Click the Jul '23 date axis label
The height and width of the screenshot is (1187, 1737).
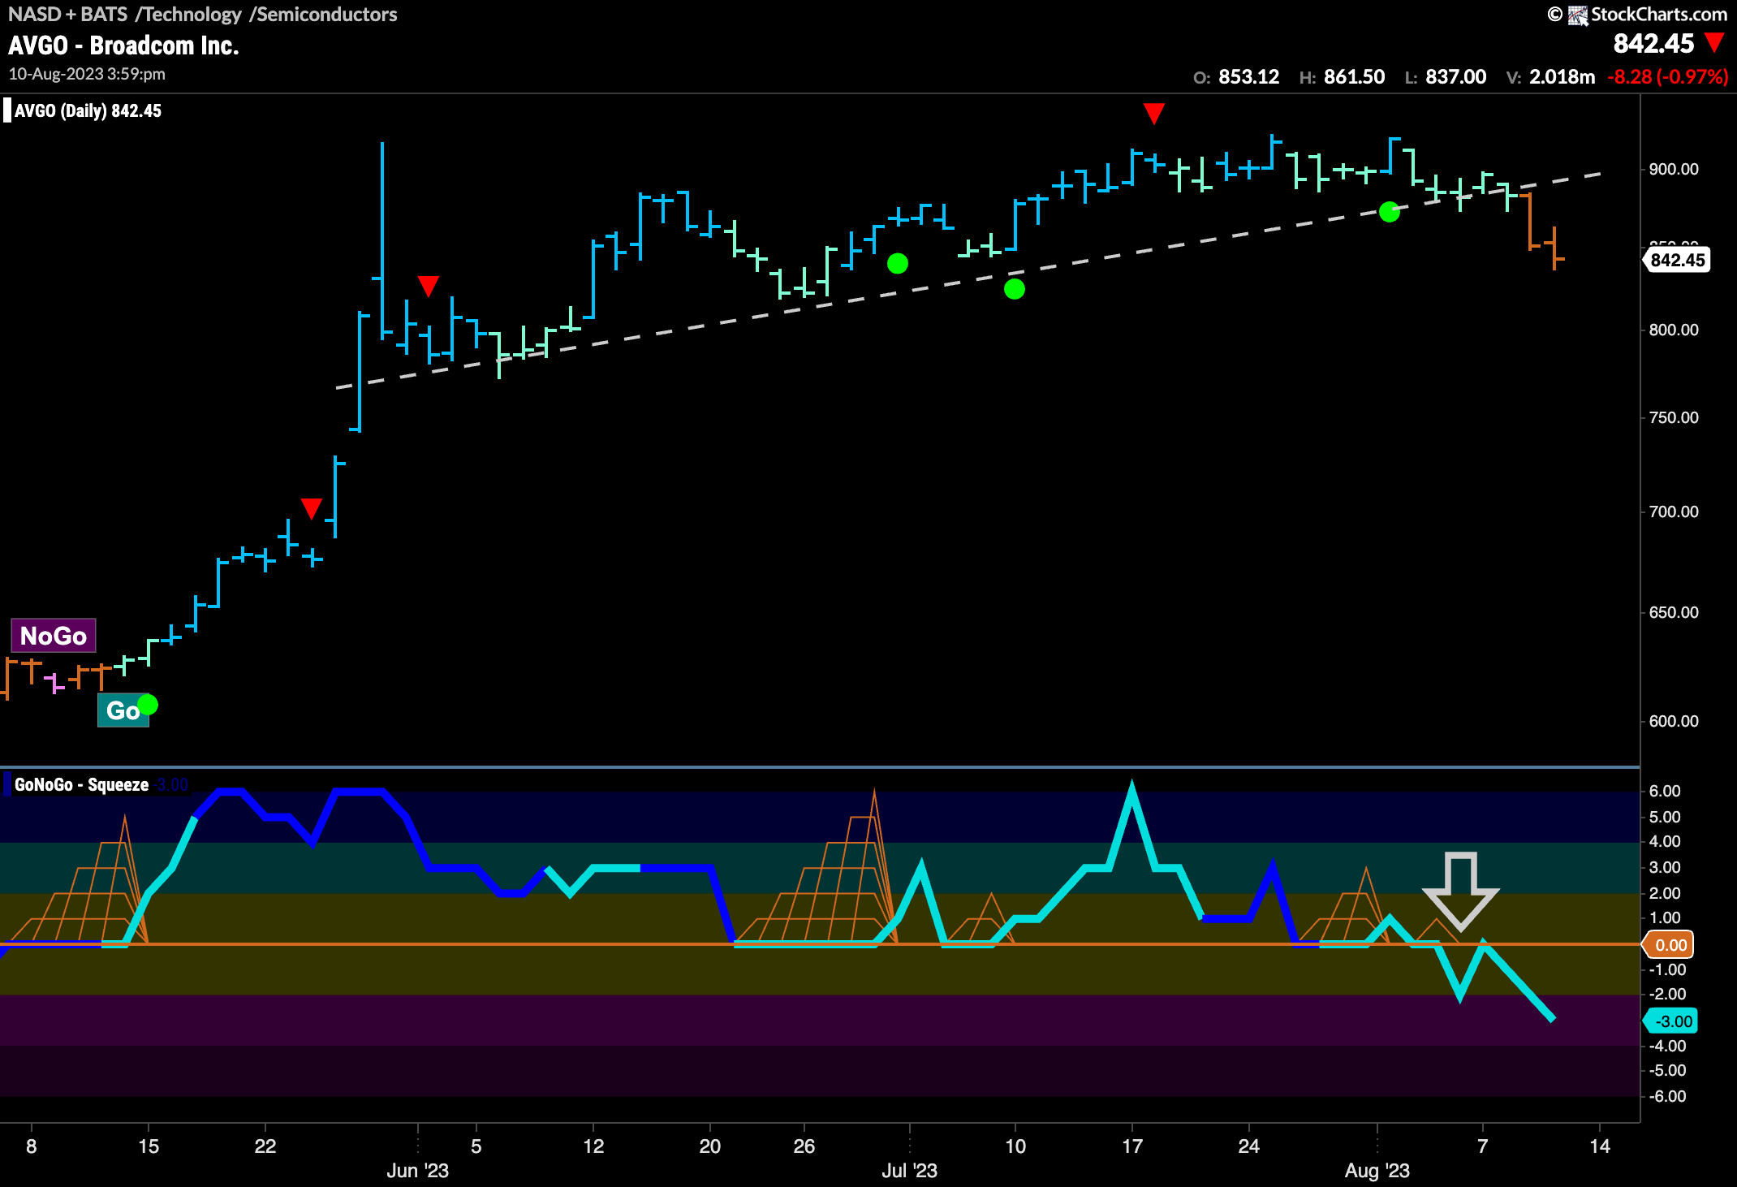pos(910,1171)
